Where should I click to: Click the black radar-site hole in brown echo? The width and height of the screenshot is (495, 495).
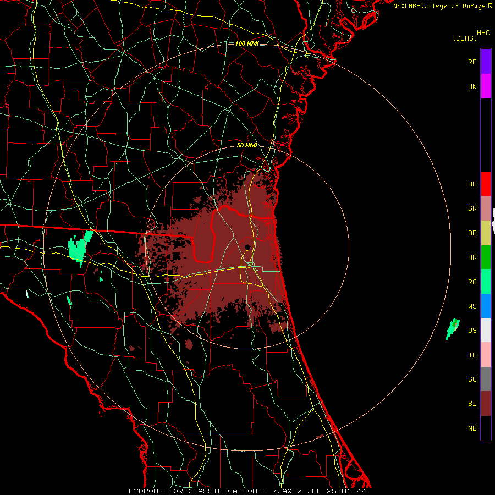coord(248,247)
